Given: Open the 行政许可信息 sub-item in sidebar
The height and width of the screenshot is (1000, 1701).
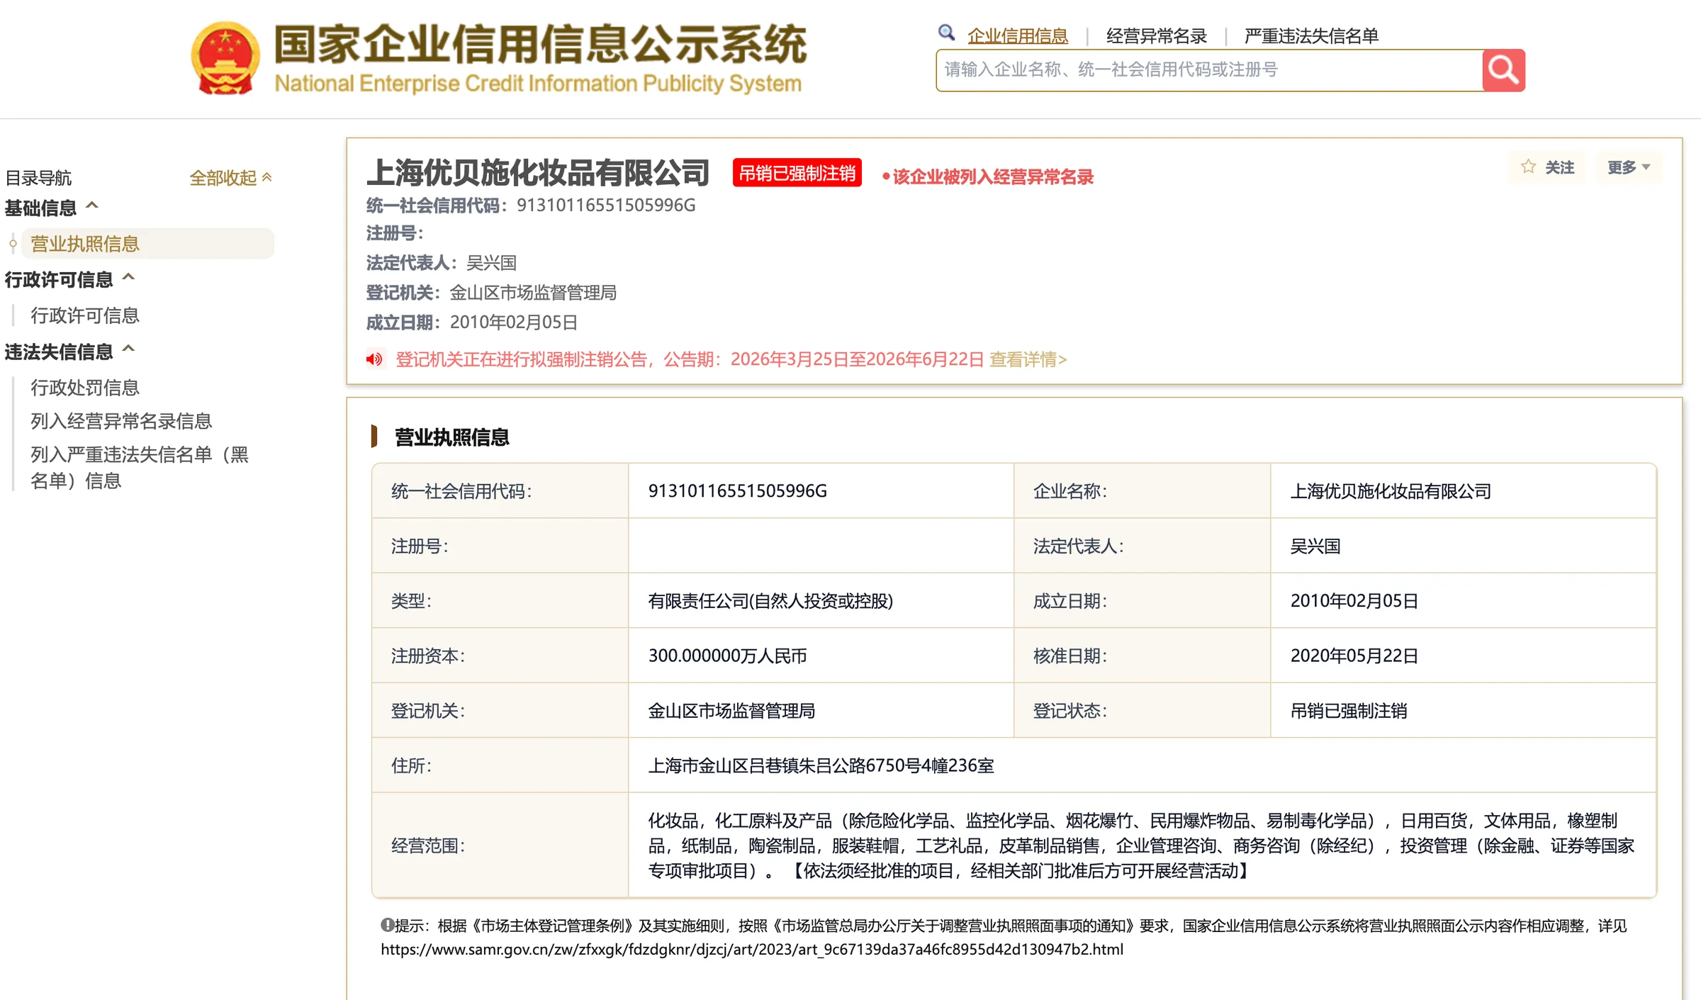Looking at the screenshot, I should [x=85, y=315].
